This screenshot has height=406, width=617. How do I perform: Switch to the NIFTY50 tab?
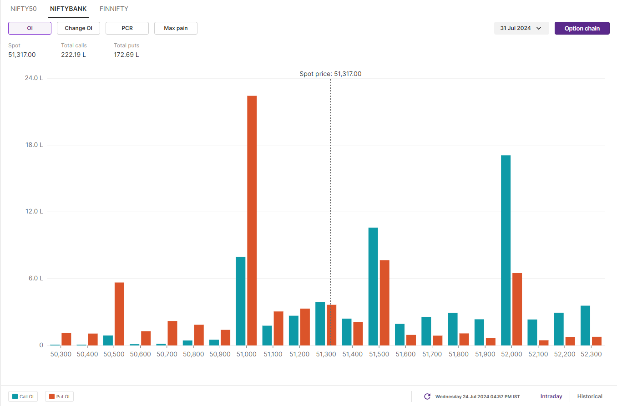point(24,9)
